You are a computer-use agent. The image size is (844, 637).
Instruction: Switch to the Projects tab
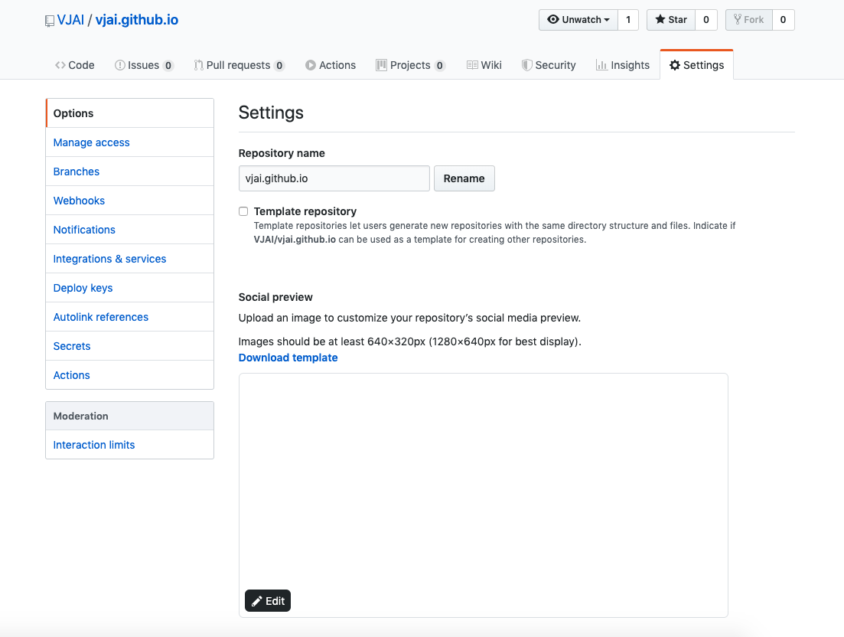click(x=411, y=65)
